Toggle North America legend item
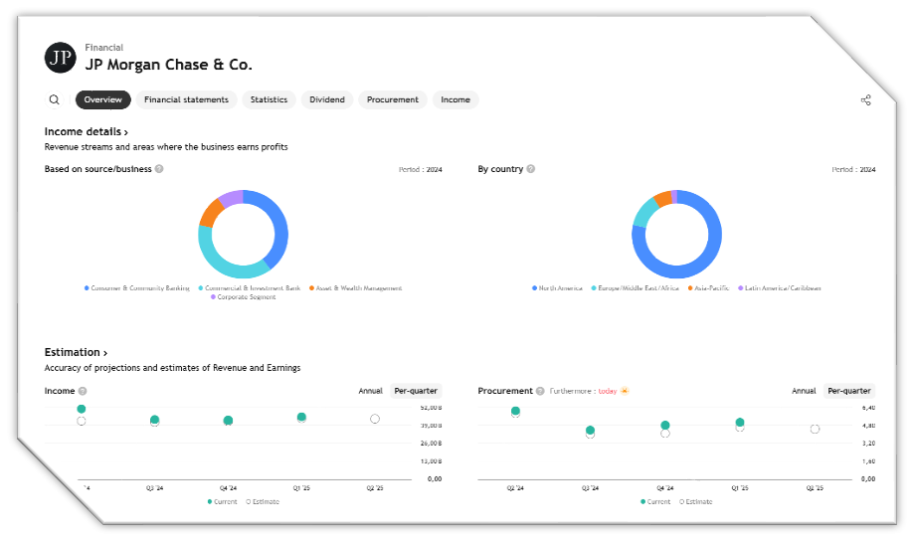 [x=557, y=288]
